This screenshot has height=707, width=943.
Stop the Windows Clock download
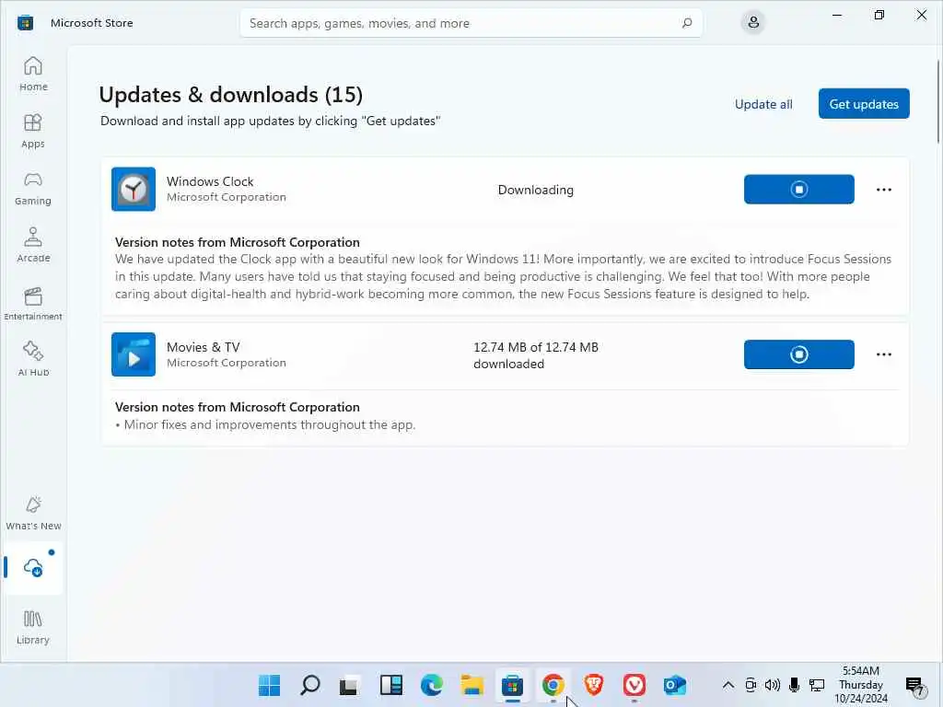pos(798,190)
